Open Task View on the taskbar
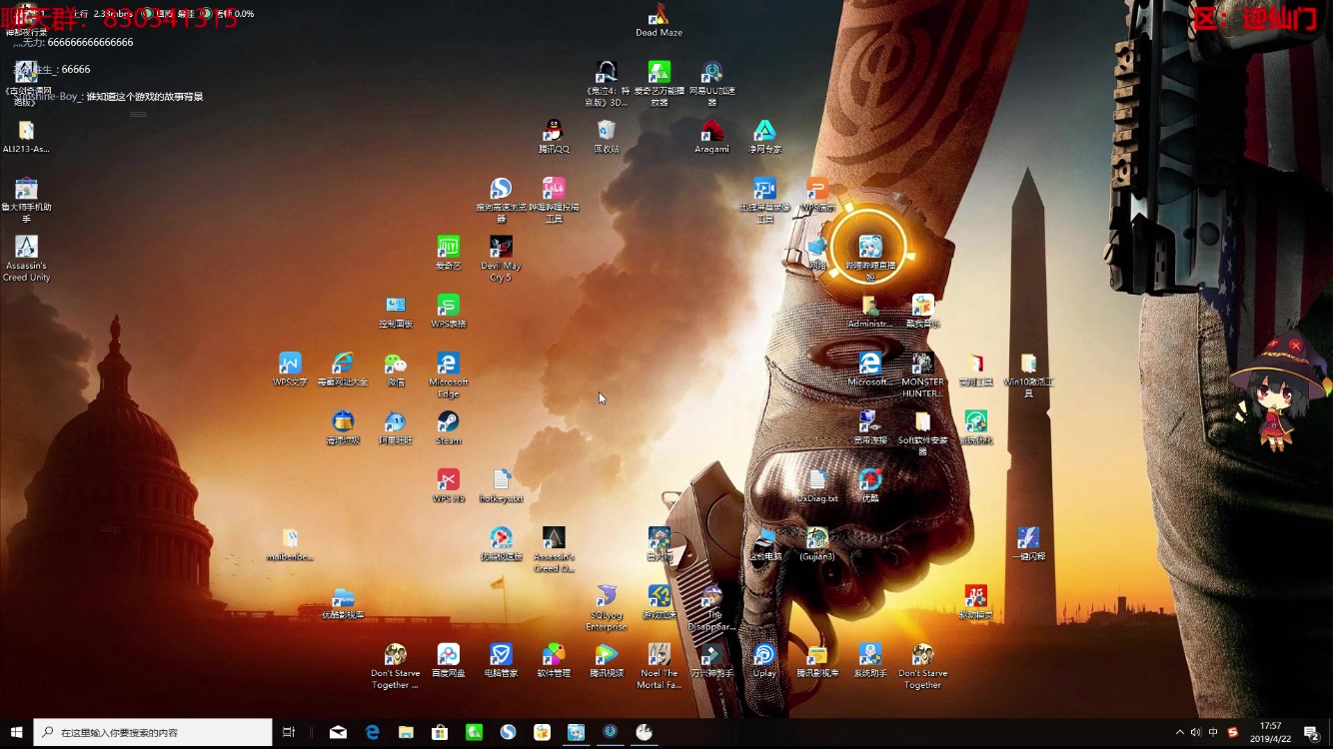Image resolution: width=1333 pixels, height=749 pixels. coord(289,732)
